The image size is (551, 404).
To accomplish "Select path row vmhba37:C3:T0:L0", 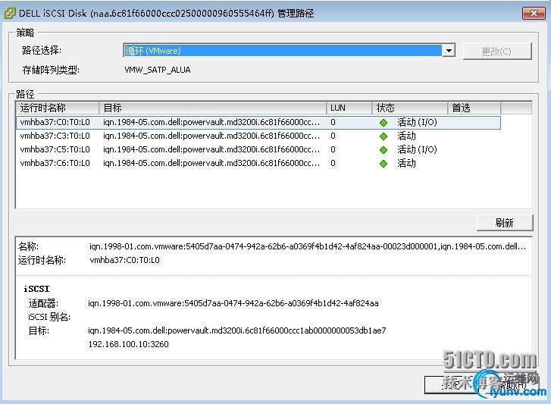I will click(x=258, y=136).
